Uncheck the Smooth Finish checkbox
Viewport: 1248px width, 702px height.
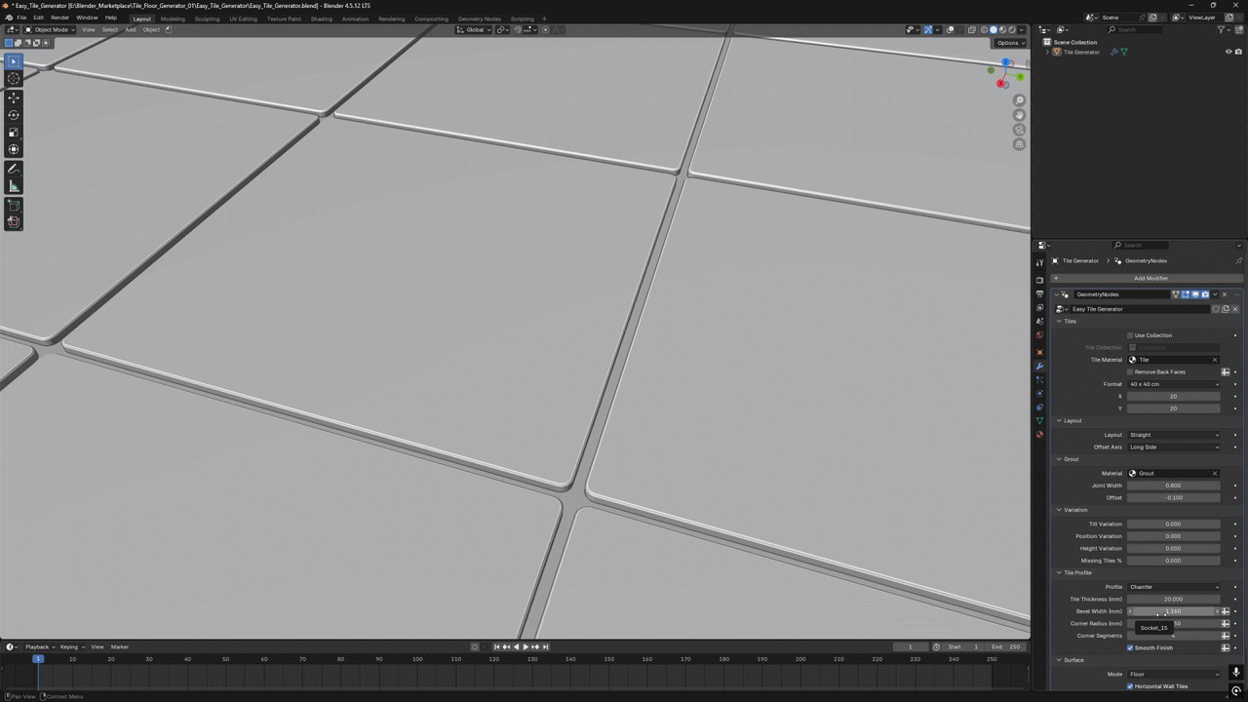(1131, 647)
